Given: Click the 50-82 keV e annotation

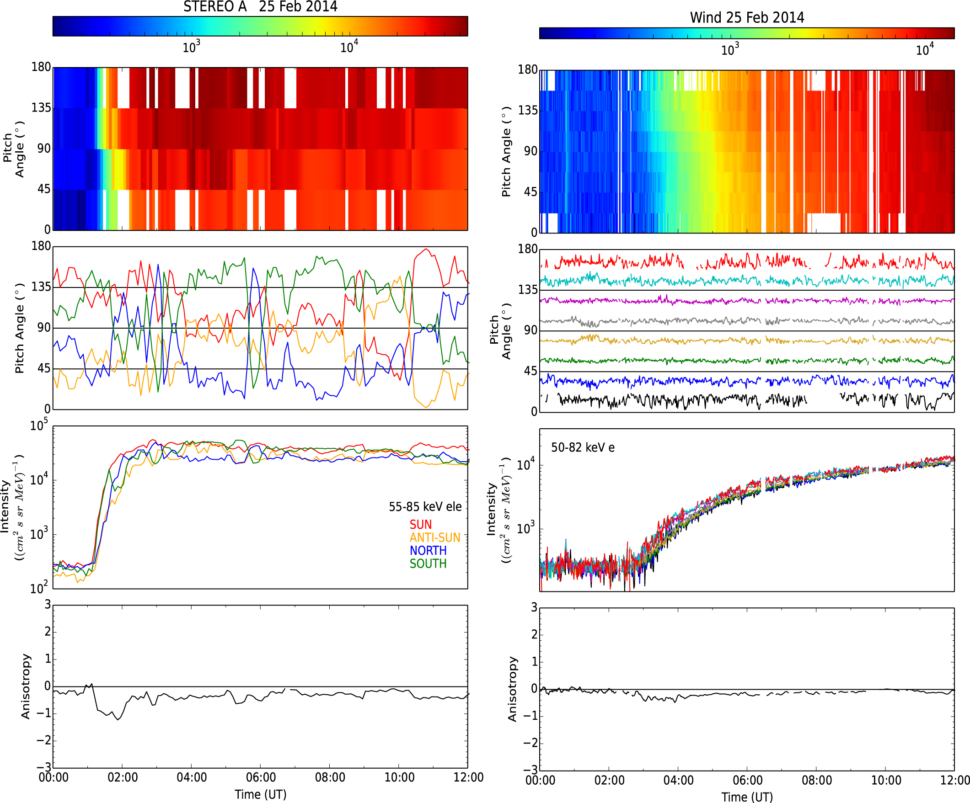Looking at the screenshot, I should pos(583,447).
